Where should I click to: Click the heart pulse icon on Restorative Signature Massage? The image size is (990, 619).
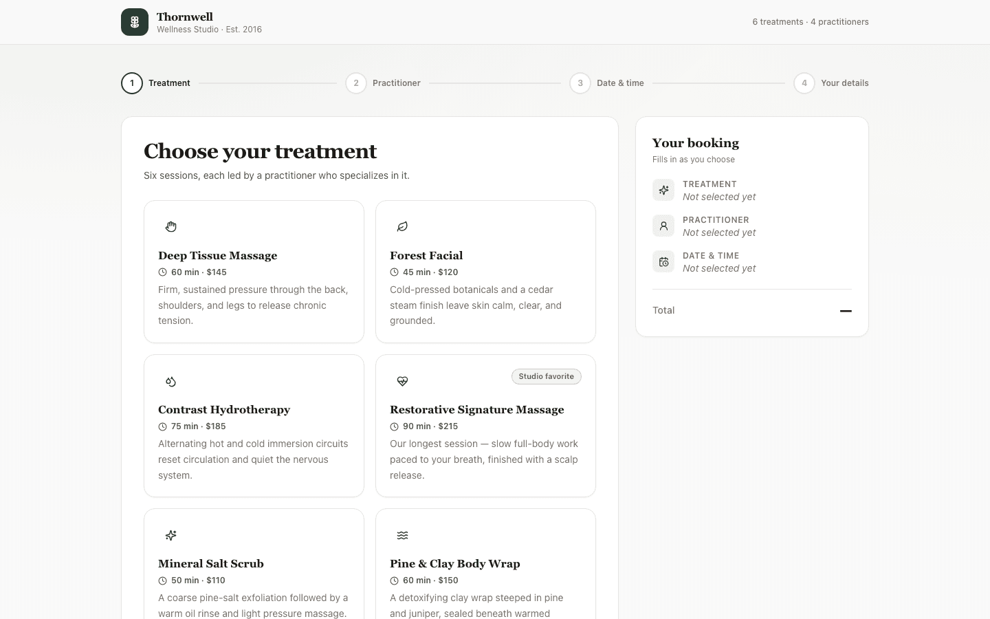coord(403,381)
